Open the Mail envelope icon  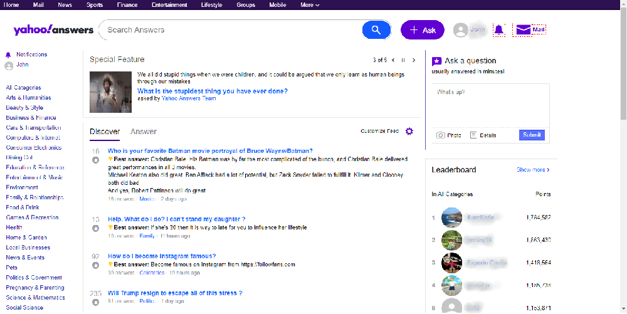click(x=523, y=29)
